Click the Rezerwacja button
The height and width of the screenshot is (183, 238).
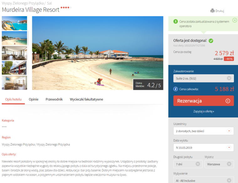(x=203, y=101)
